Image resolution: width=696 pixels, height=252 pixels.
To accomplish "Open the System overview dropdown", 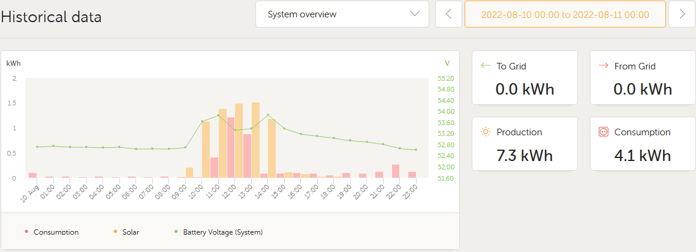I will click(x=342, y=14).
